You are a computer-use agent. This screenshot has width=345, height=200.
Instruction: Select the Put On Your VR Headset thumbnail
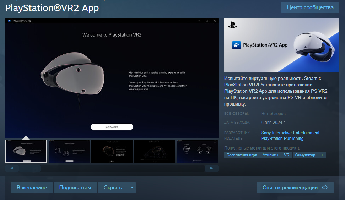(x=155, y=151)
